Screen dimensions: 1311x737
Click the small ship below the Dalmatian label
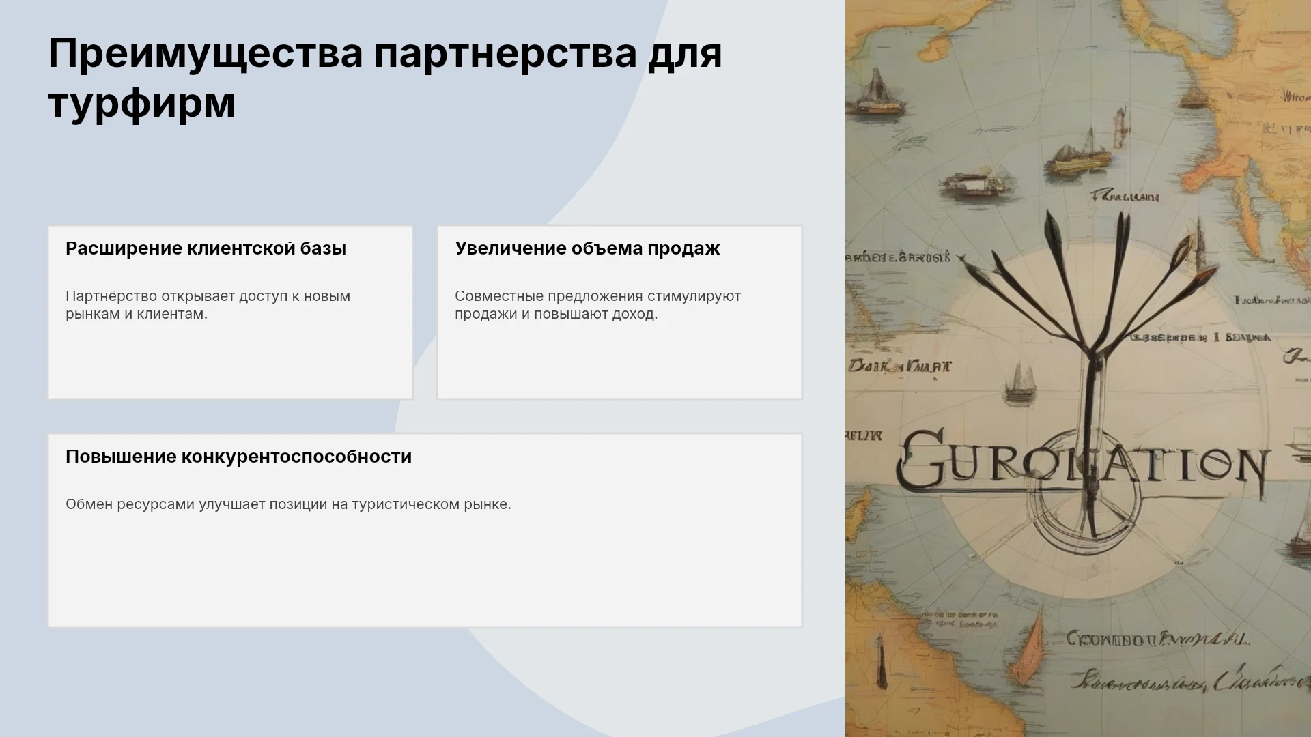[x=1019, y=384]
